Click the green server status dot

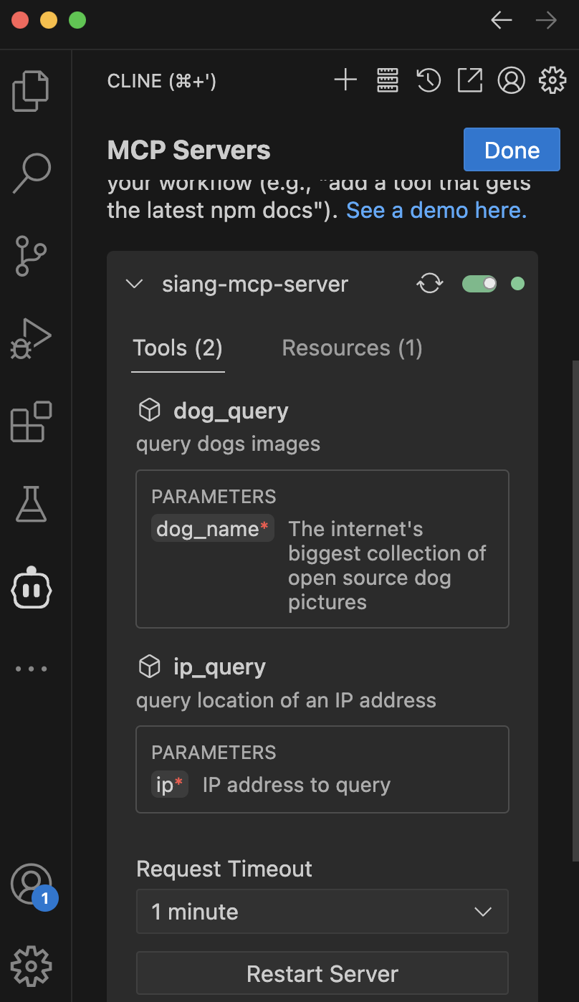point(517,284)
